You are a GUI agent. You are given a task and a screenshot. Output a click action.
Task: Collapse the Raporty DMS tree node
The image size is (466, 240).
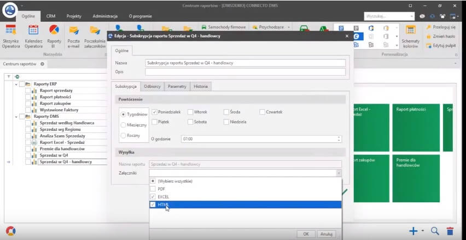(x=16, y=116)
